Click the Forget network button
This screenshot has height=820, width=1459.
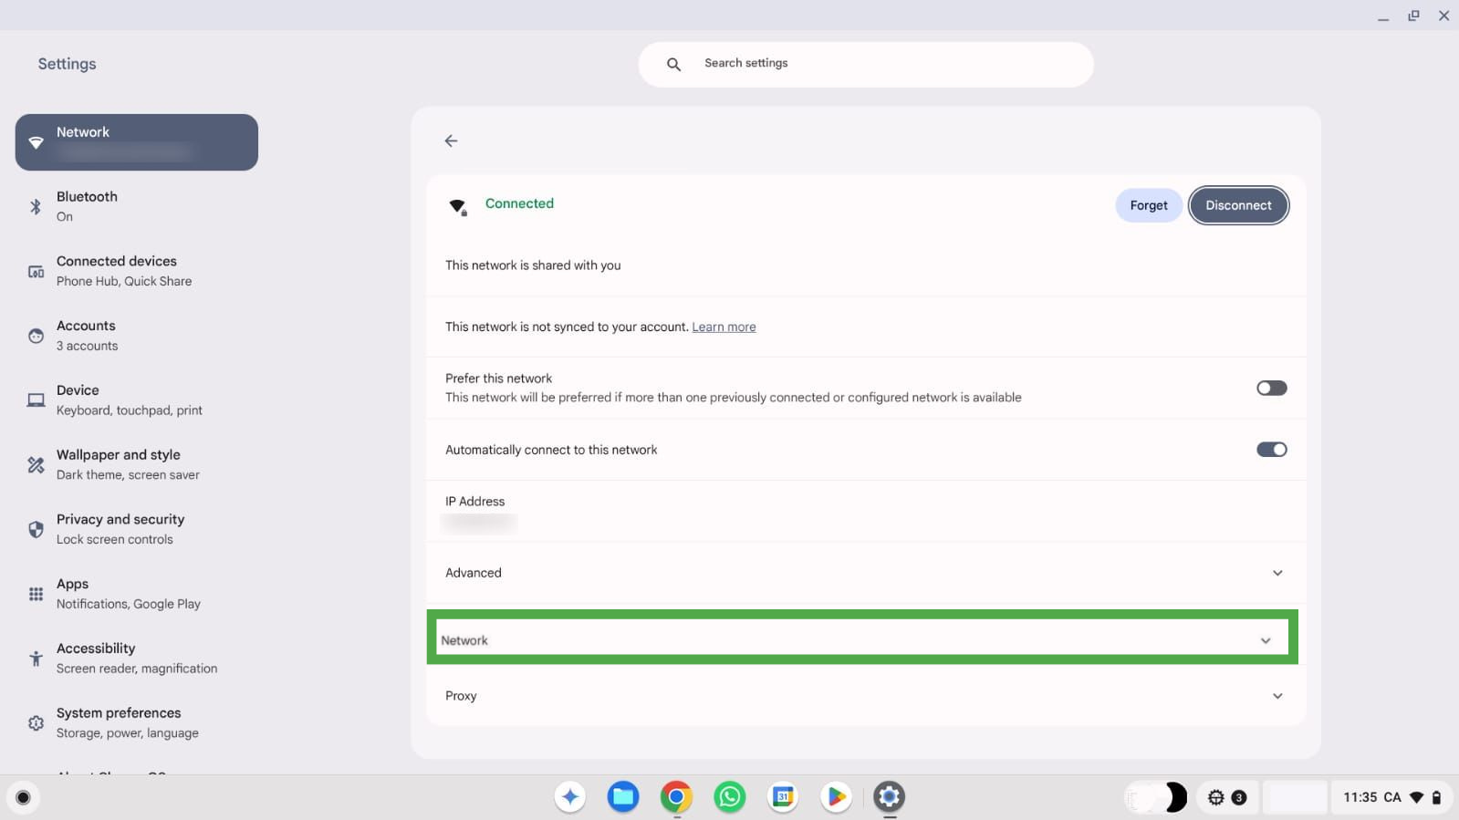pyautogui.click(x=1149, y=205)
